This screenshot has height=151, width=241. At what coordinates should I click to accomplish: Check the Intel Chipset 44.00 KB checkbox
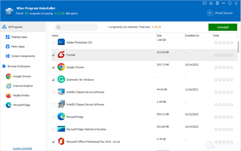pyautogui.click(x=53, y=92)
